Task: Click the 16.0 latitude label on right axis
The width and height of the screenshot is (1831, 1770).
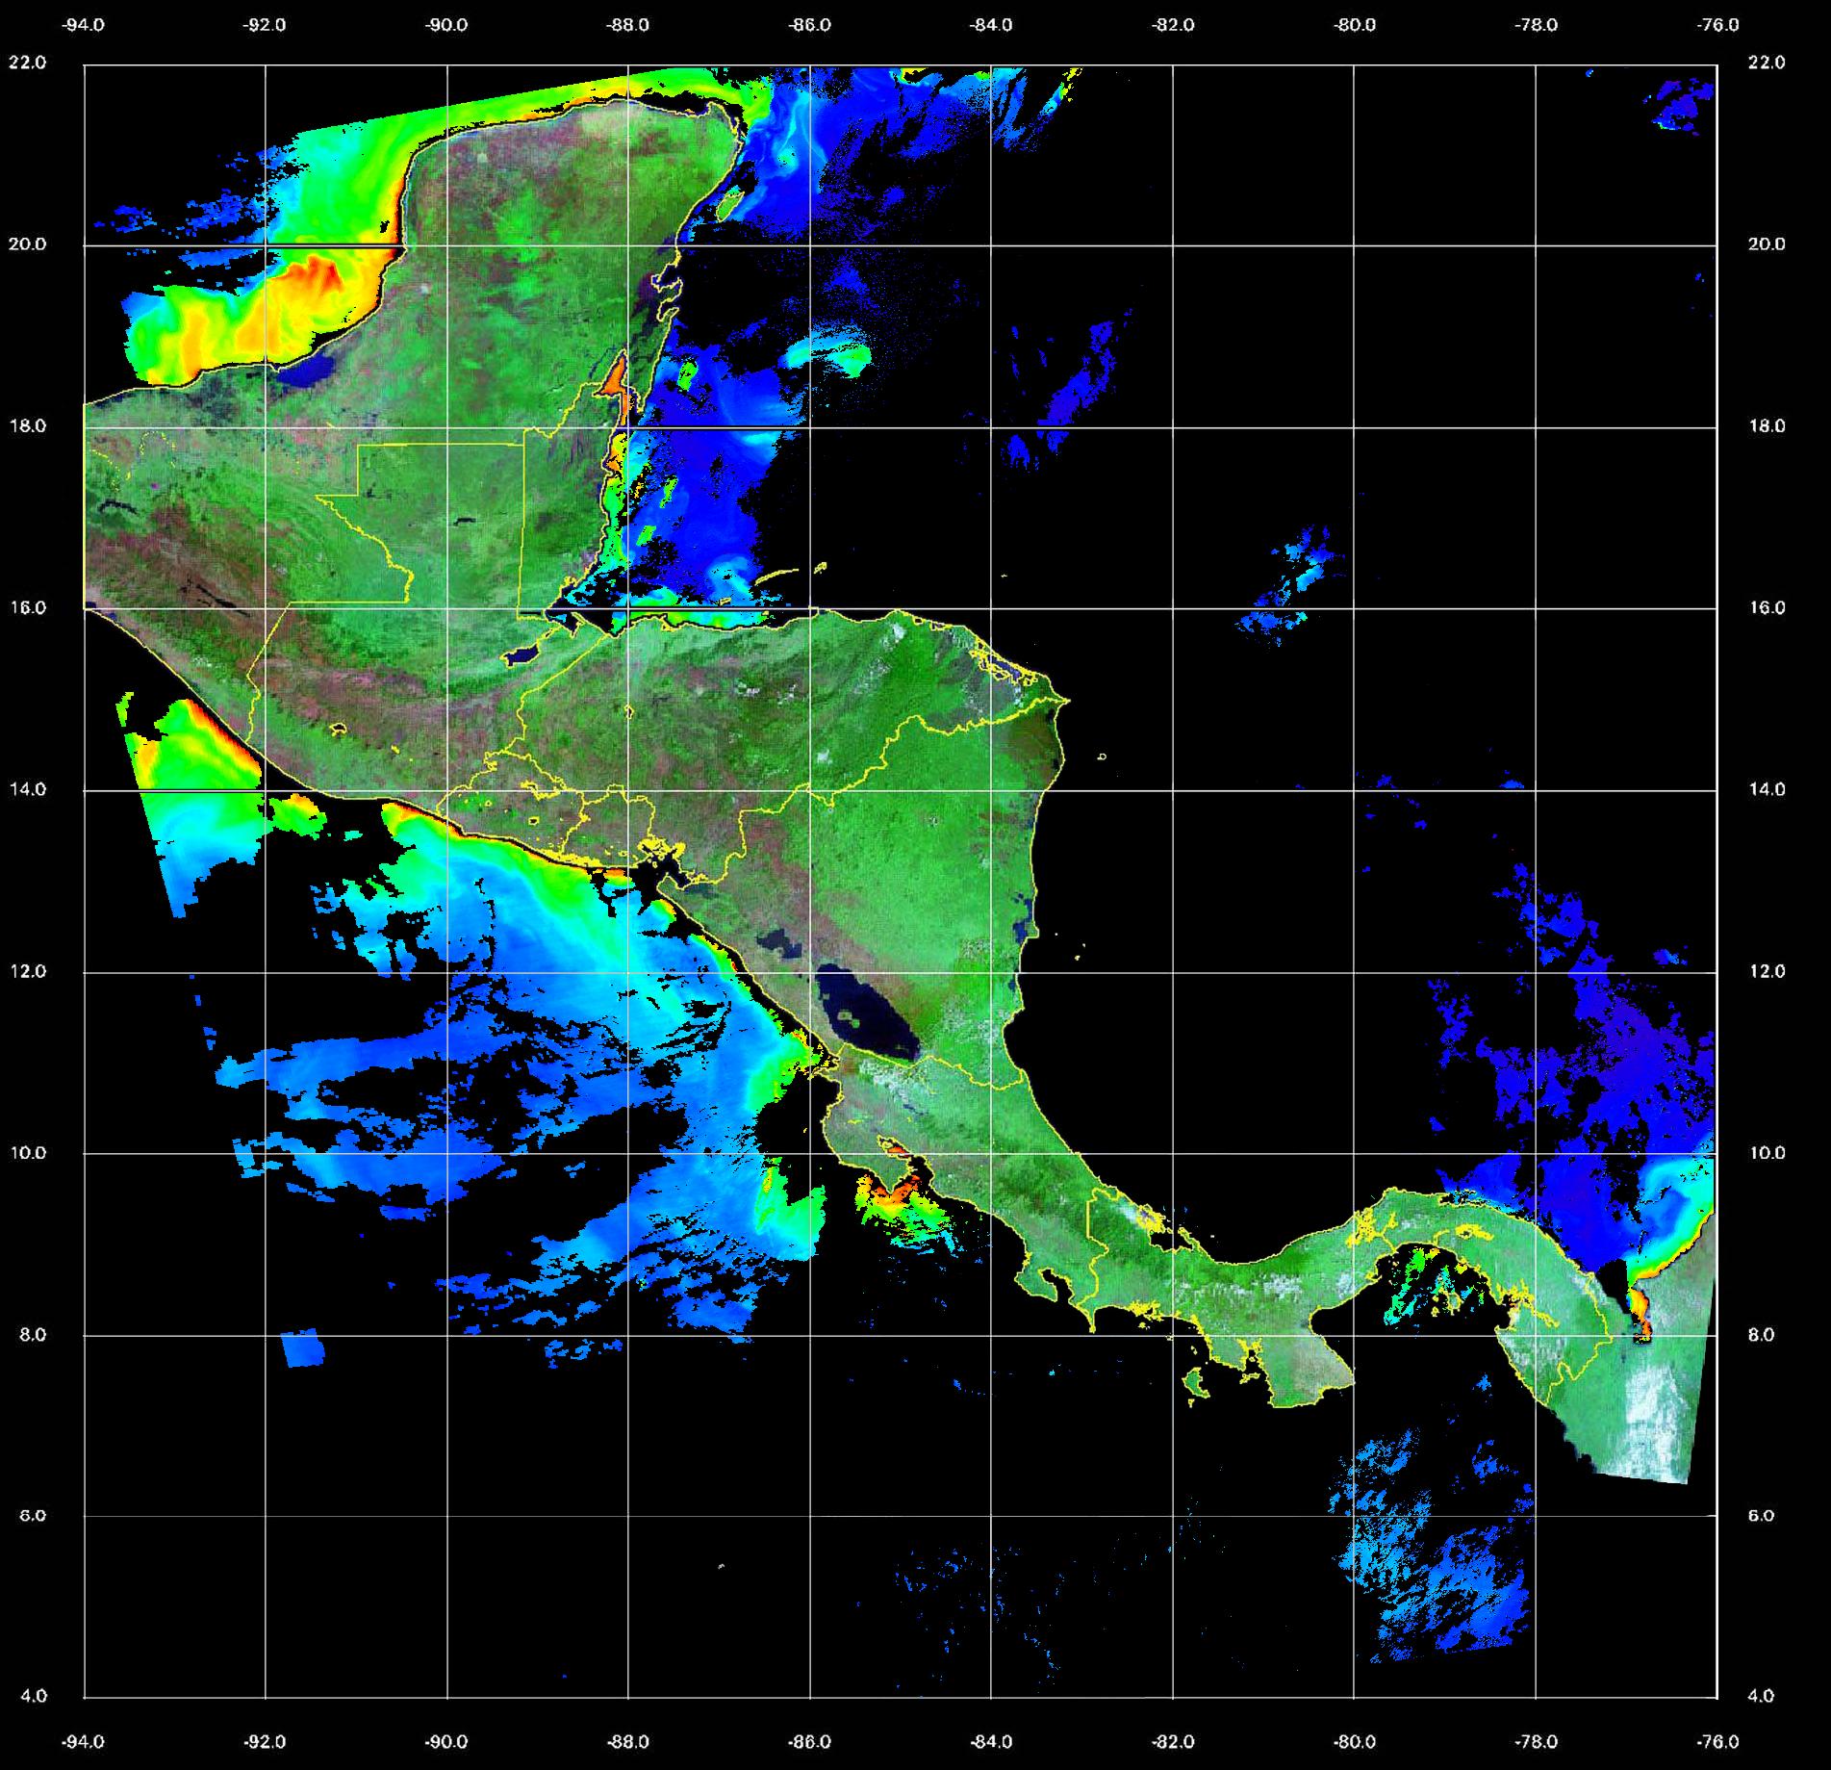Action: tap(1767, 607)
